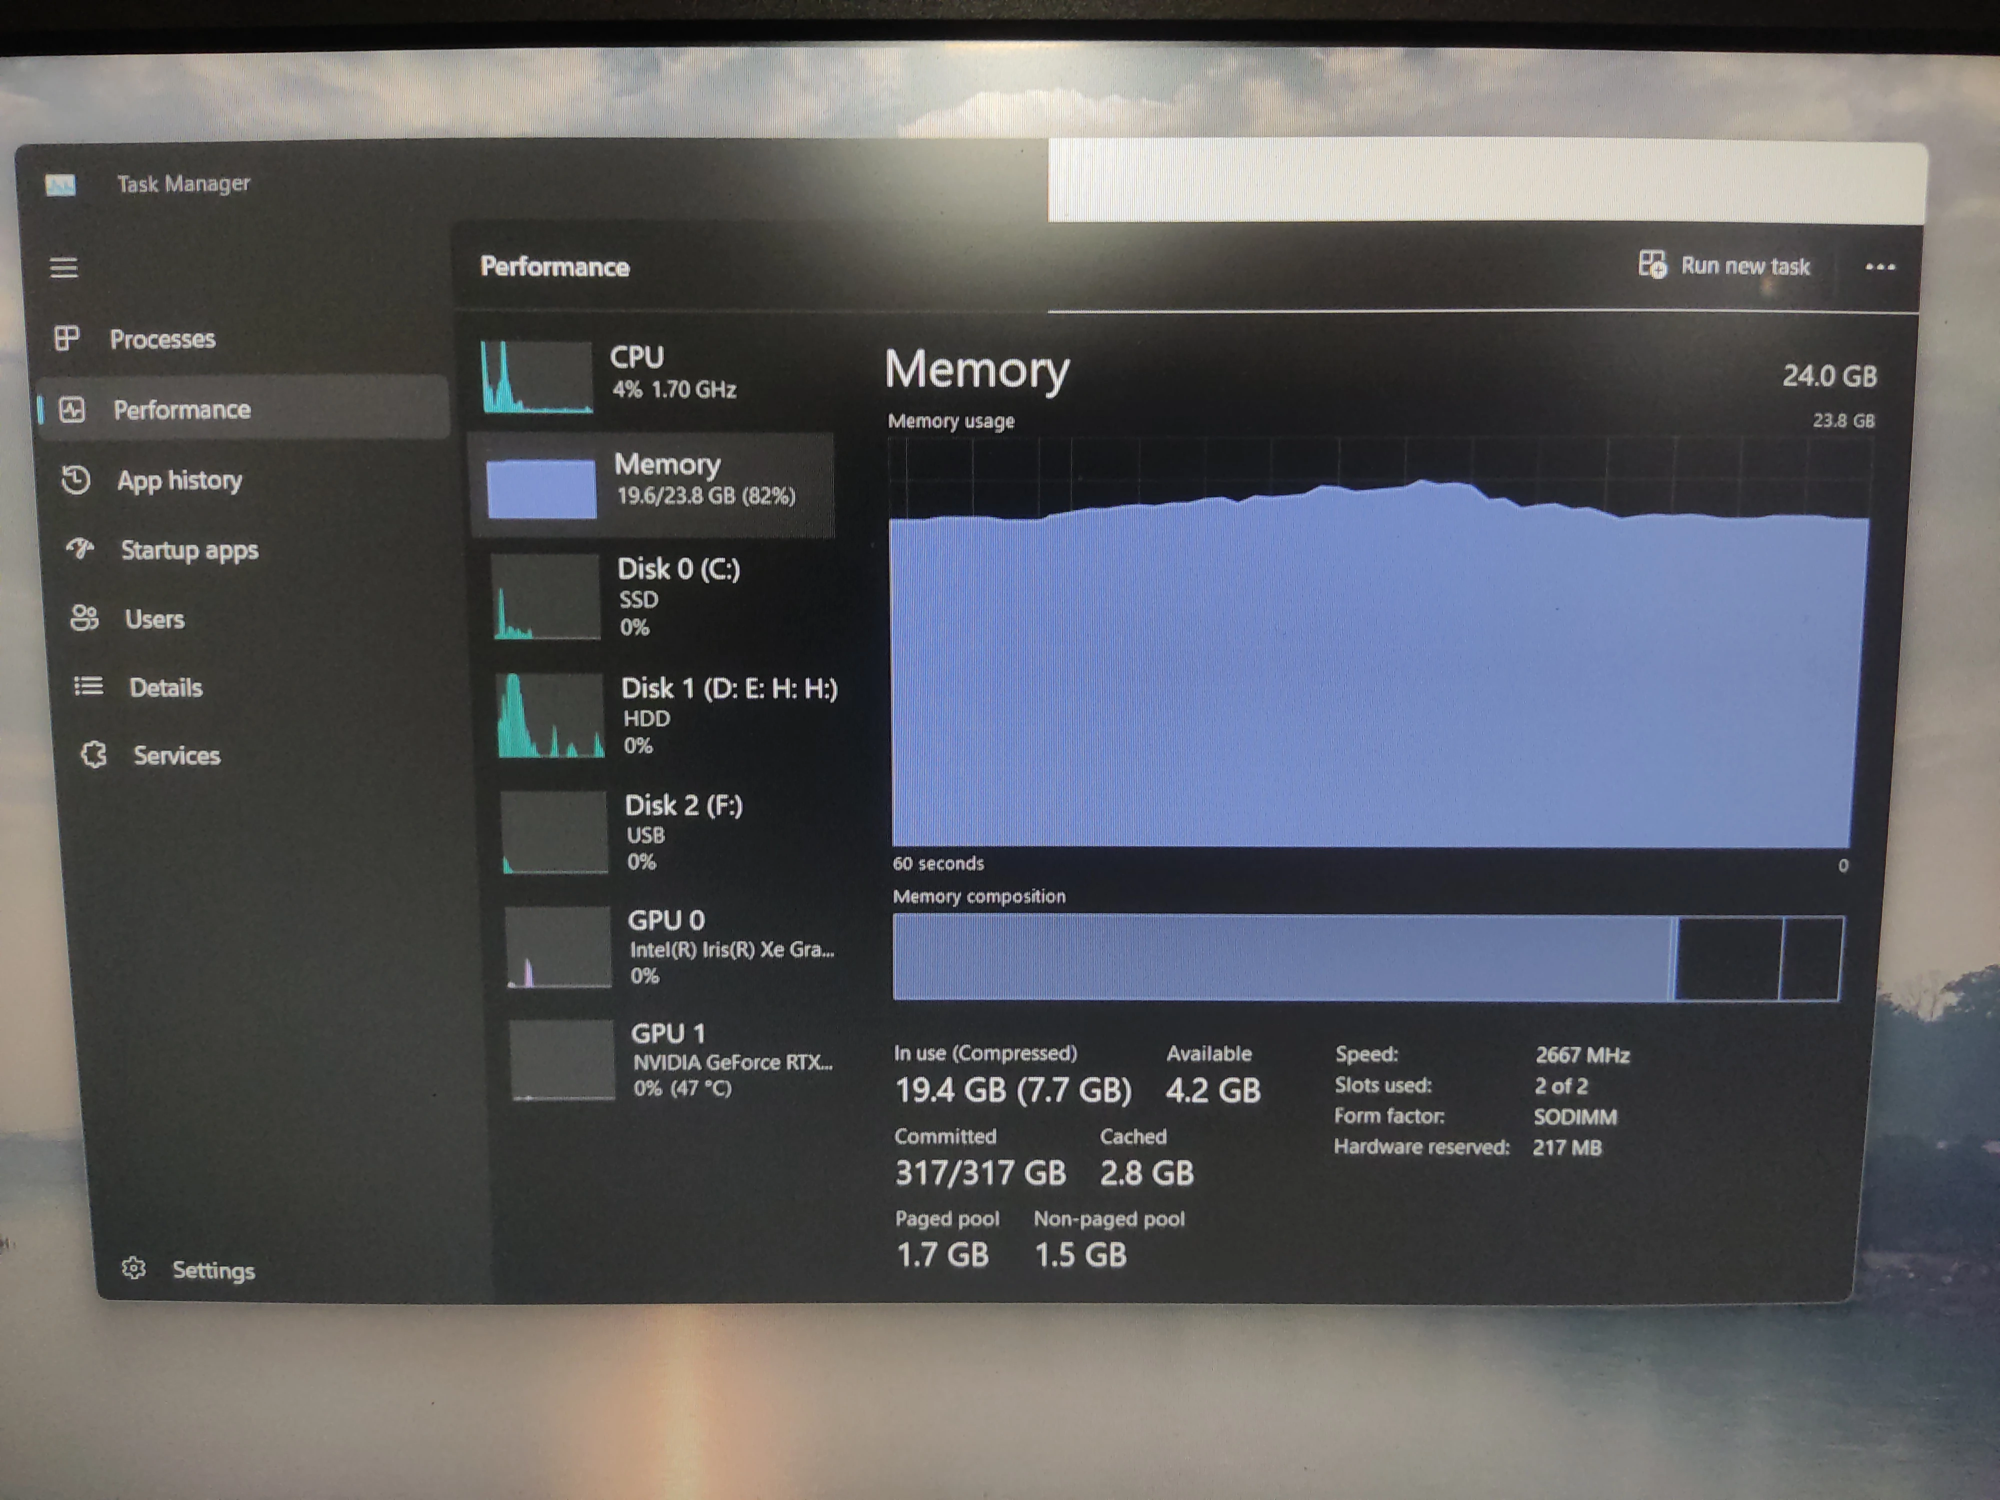Select the Users people icon
Viewport: 2000px width, 1500px height.
click(84, 618)
